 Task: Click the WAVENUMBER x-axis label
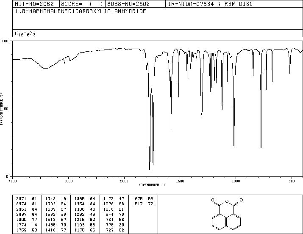click(152, 185)
